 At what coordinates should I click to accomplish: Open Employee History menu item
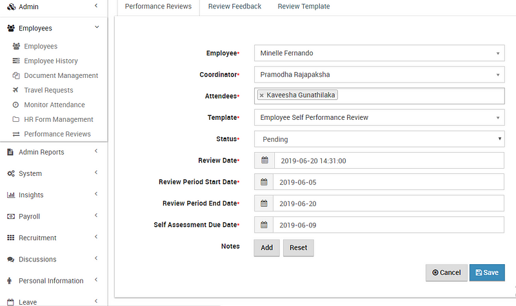(51, 61)
